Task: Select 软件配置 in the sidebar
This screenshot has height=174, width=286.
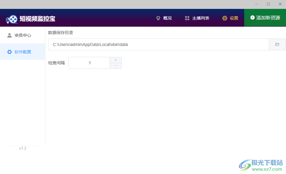Action: coord(23,52)
